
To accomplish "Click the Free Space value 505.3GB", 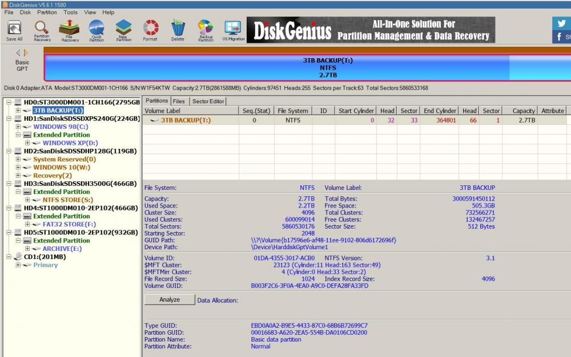I will click(483, 205).
